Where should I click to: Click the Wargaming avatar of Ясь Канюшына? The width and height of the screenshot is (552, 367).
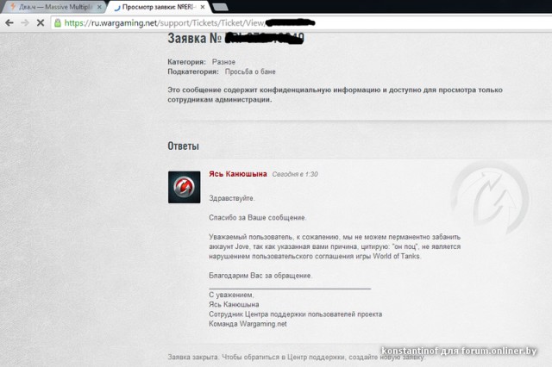coord(184,187)
